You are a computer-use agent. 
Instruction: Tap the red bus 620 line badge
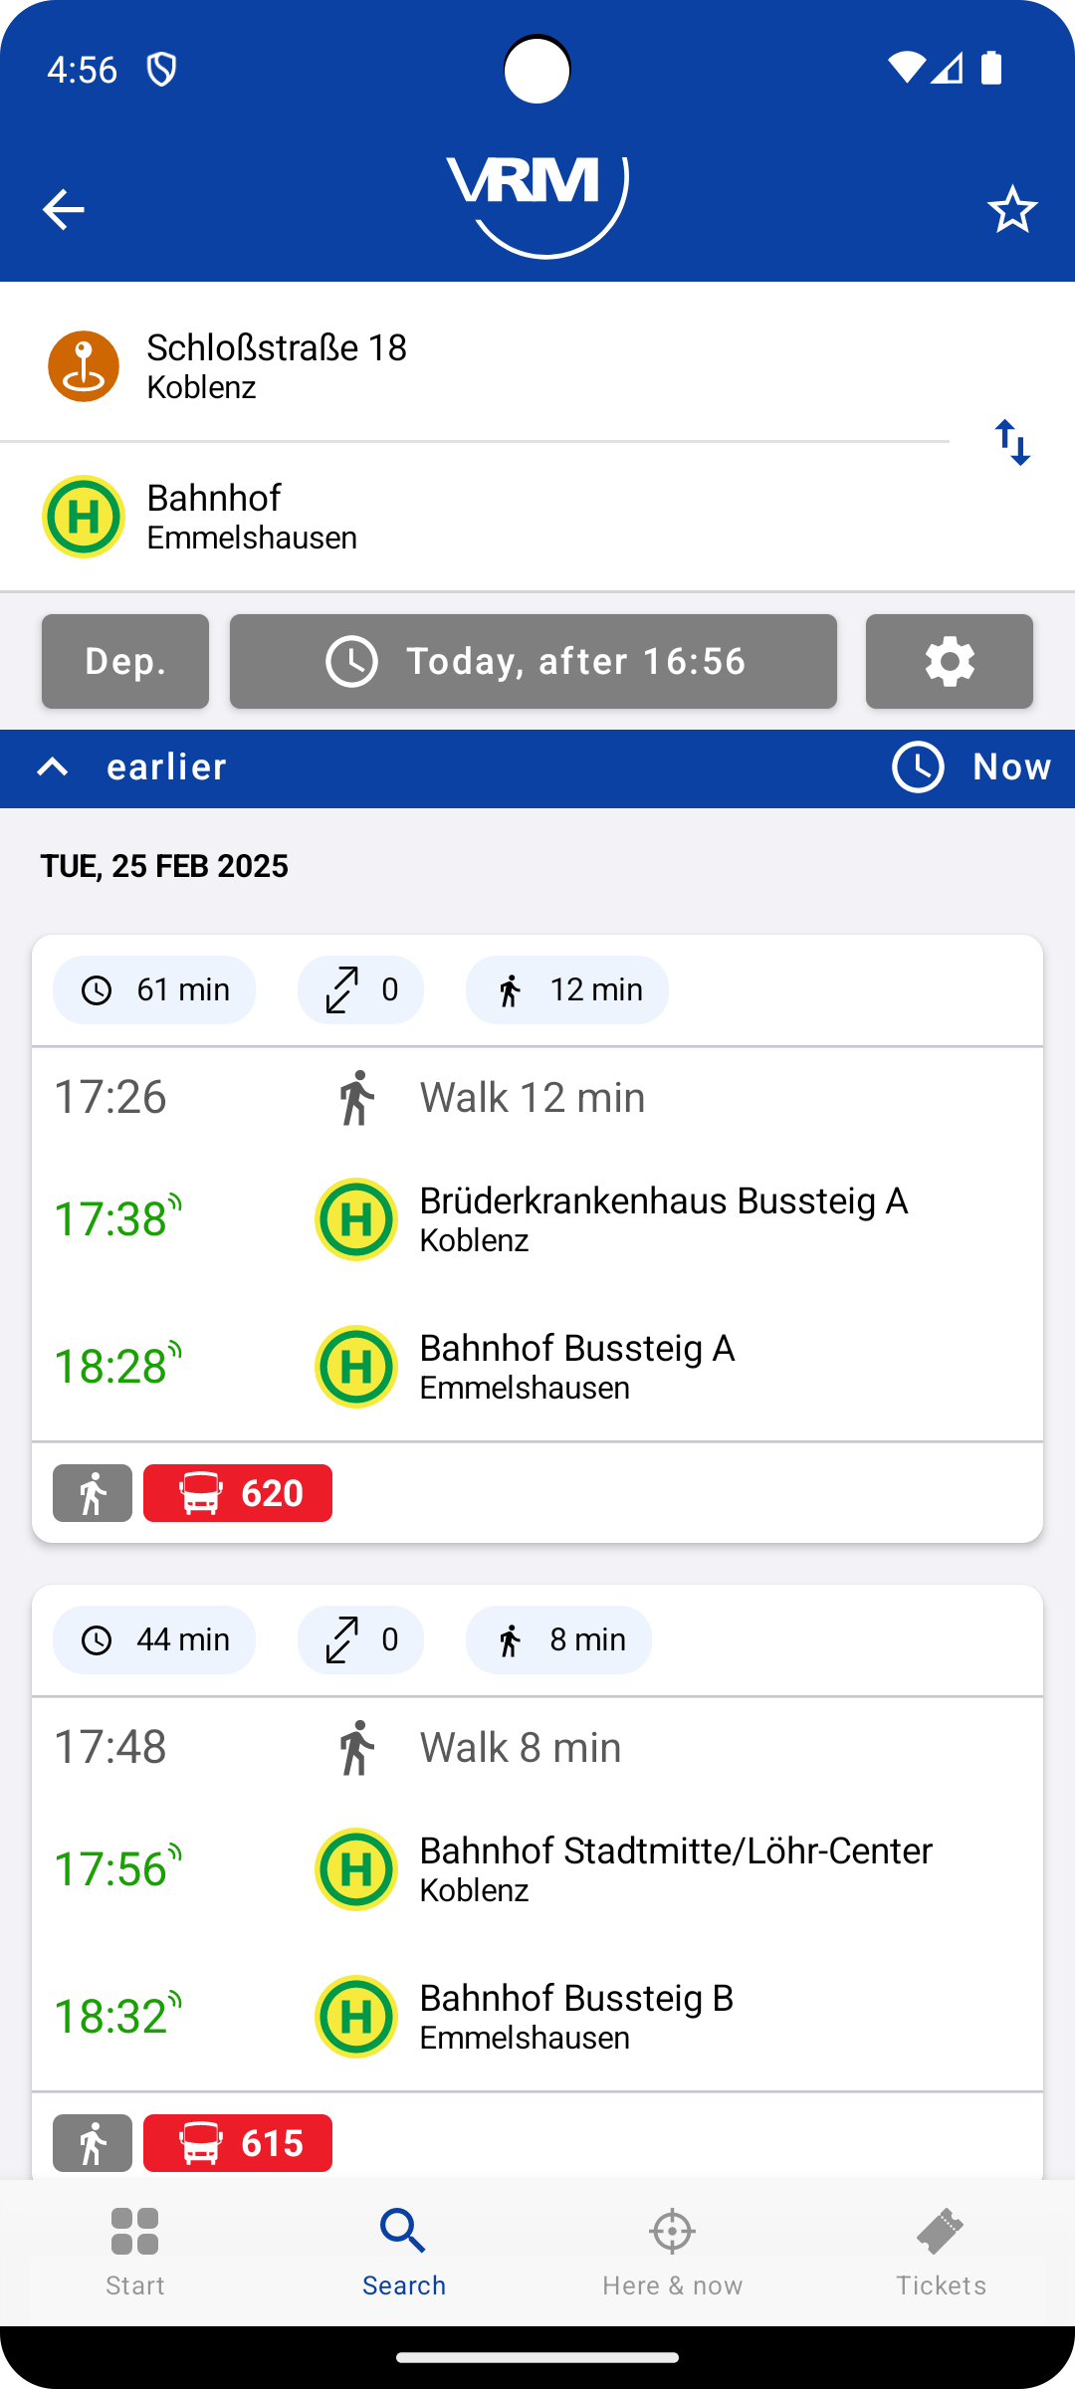(238, 1493)
